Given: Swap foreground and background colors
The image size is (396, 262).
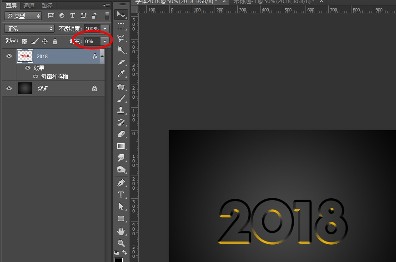Looking at the screenshot, I should 125,252.
